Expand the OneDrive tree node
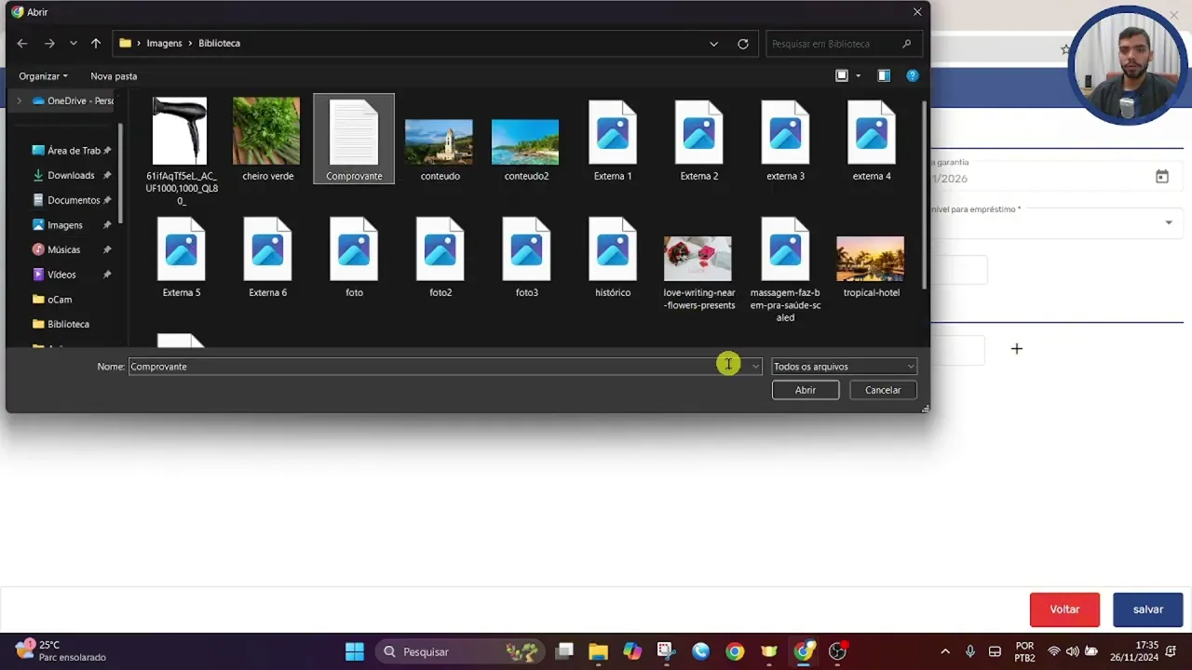 19,100
